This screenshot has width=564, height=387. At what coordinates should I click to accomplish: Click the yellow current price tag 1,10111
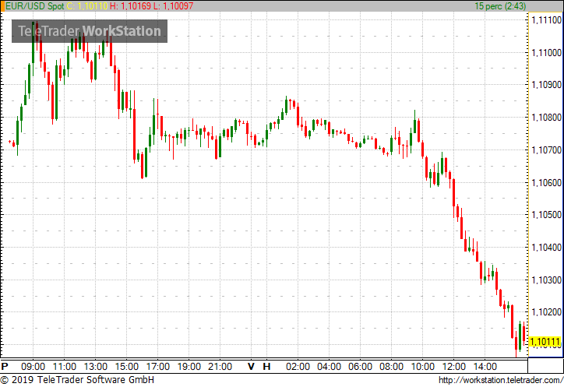point(545,341)
